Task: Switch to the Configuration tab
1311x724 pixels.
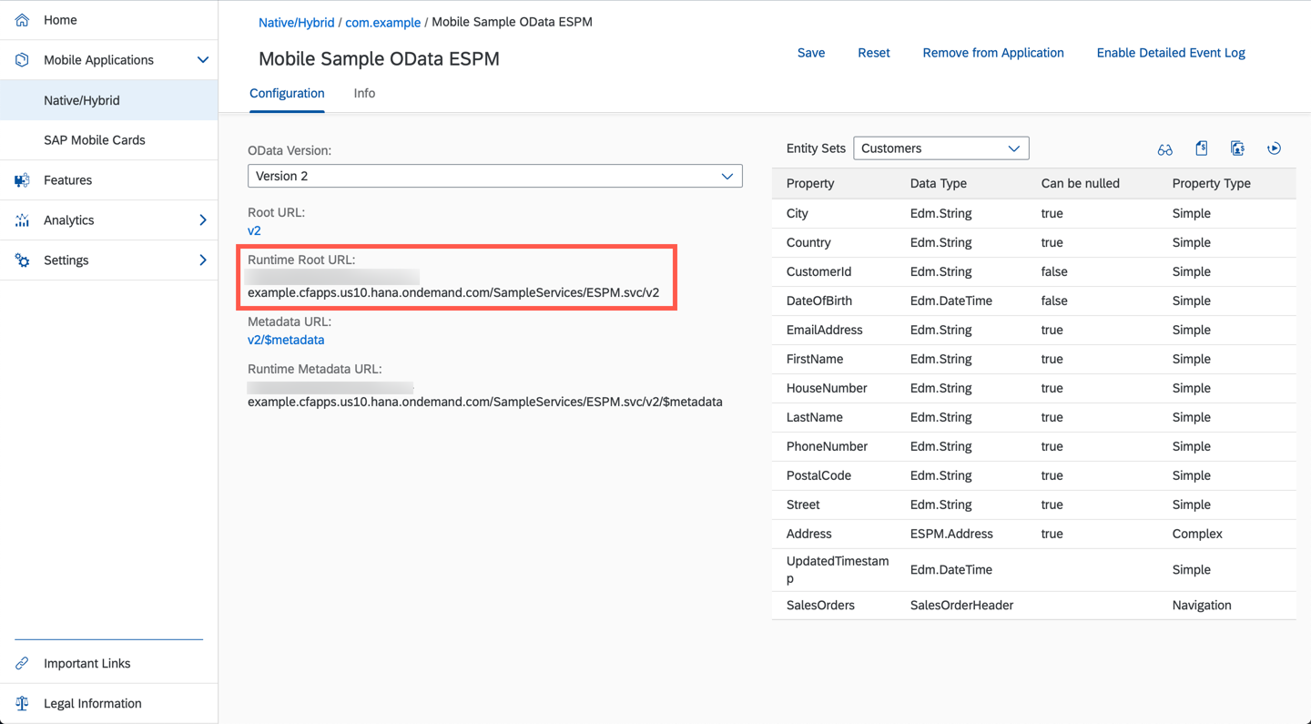Action: point(287,93)
